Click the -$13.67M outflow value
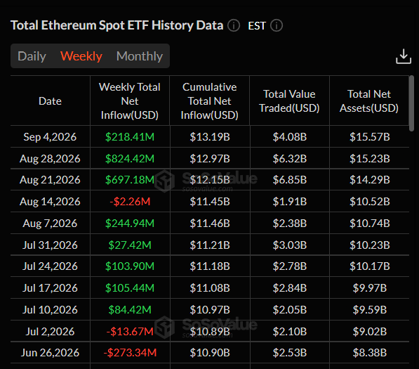The image size is (419, 369). (x=130, y=332)
